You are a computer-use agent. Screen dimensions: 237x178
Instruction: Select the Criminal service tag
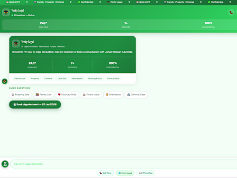(x=48, y=79)
